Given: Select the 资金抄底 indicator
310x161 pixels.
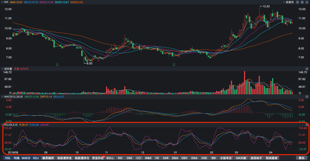Looking at the screenshot, I should tap(98, 158).
